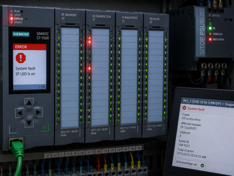Click order number 6ES7 521-1BL00-0AA0
This screenshot has width=234, height=176.
(69, 133)
